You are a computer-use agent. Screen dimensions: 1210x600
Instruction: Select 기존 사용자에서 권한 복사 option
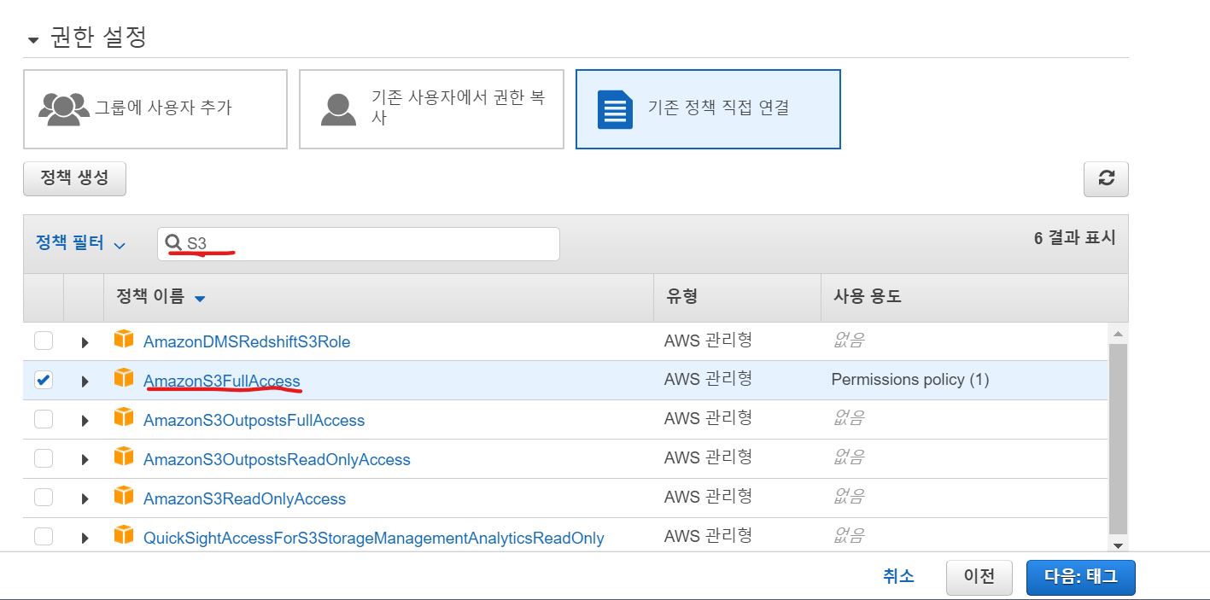(431, 109)
